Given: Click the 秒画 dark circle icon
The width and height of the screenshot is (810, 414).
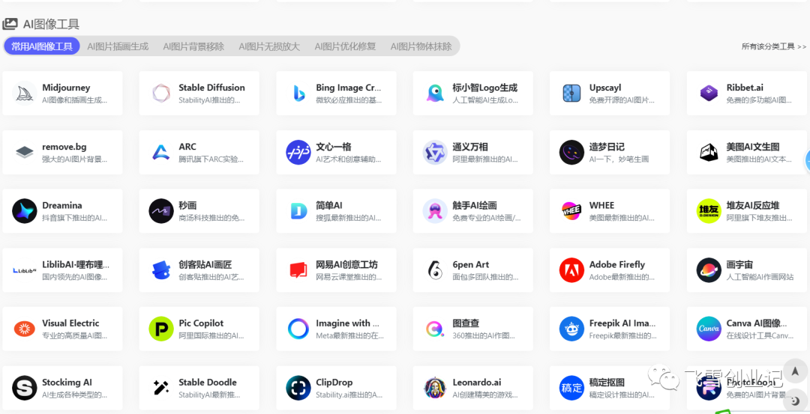Looking at the screenshot, I should click(161, 211).
